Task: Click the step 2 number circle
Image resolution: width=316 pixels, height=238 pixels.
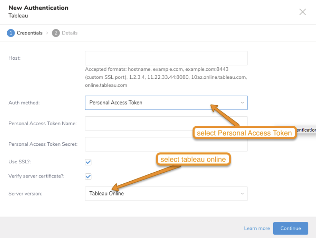Action: click(x=56, y=33)
